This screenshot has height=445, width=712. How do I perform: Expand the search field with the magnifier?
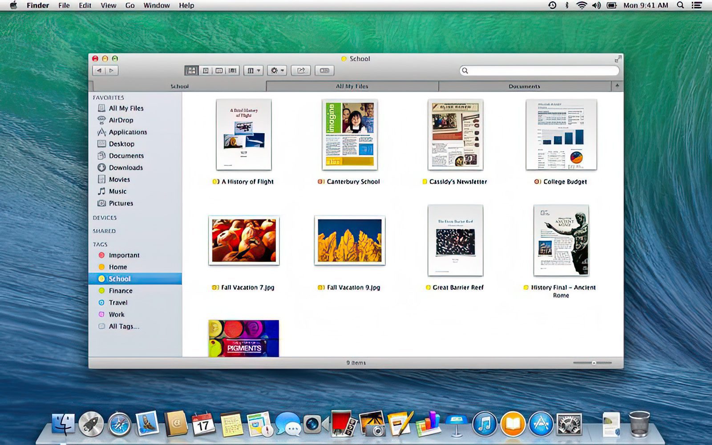[465, 70]
